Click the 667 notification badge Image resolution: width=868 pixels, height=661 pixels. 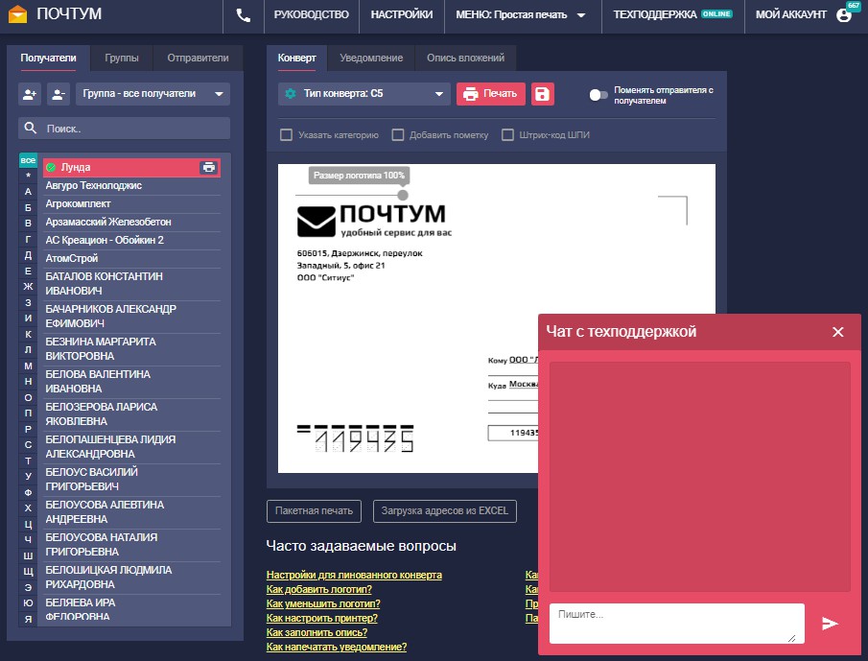pos(854,5)
